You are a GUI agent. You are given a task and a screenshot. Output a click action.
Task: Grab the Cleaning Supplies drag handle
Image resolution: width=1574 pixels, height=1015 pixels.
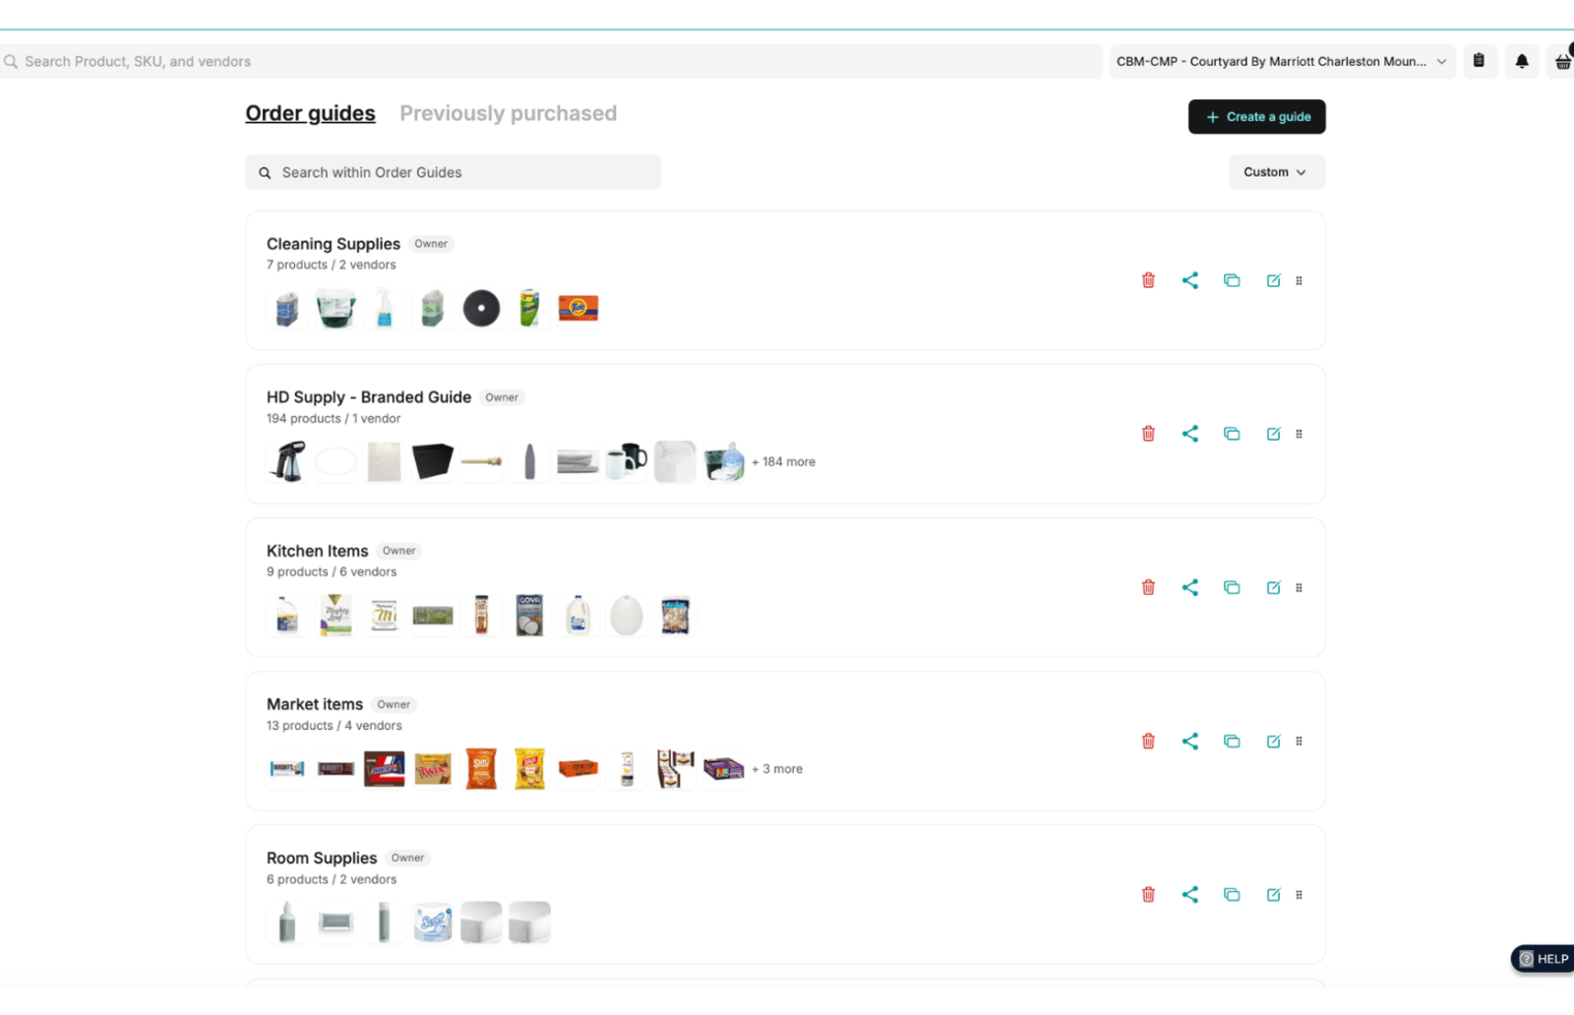[1299, 280]
